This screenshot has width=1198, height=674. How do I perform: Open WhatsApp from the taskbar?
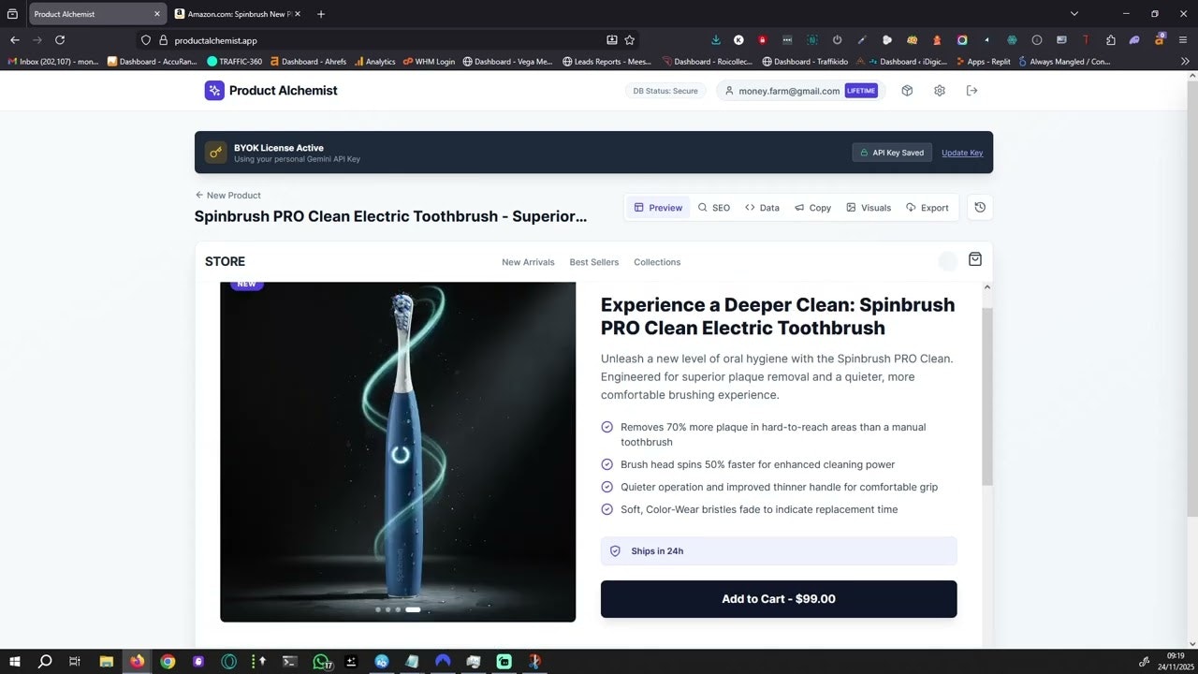321,662
